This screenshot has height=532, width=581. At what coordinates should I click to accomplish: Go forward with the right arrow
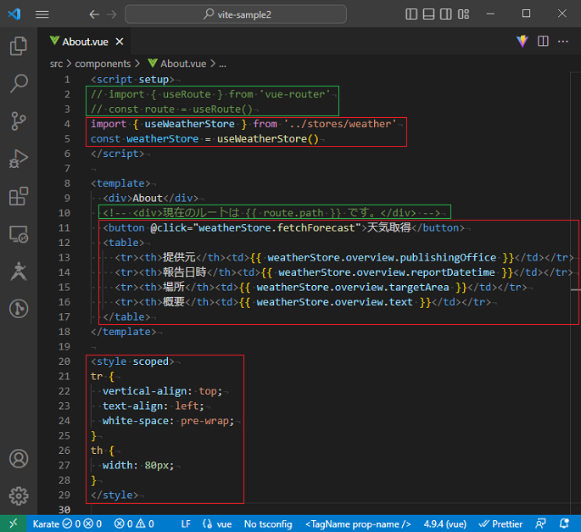click(111, 14)
